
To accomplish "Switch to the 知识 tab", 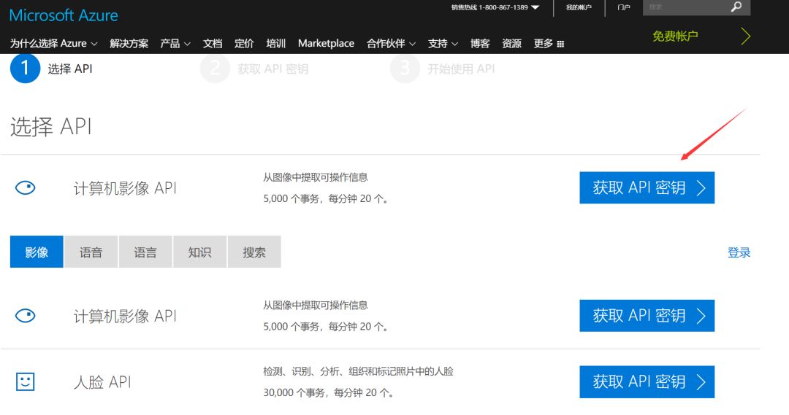I will [x=199, y=252].
